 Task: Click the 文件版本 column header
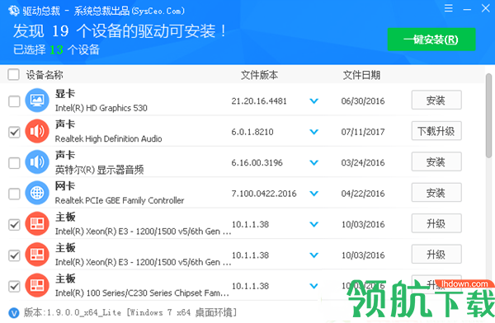260,75
